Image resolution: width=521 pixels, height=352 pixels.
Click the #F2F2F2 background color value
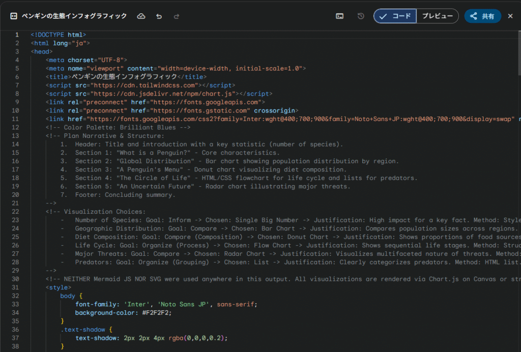point(157,313)
